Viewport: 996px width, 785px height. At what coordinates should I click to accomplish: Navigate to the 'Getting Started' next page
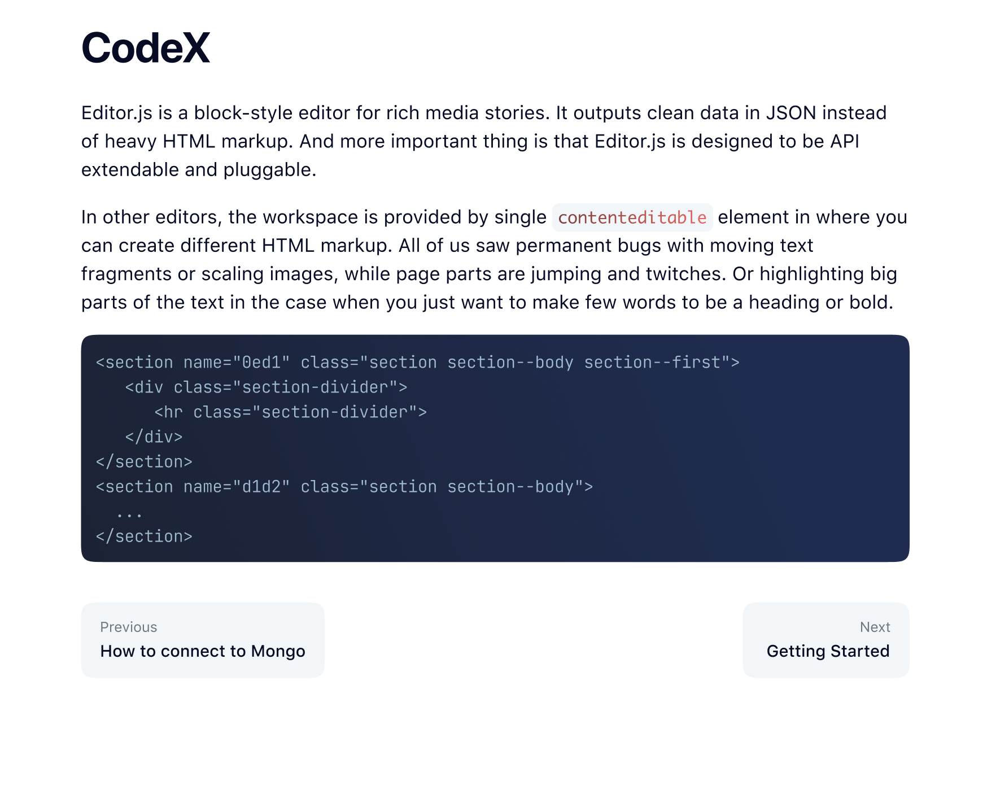828,651
